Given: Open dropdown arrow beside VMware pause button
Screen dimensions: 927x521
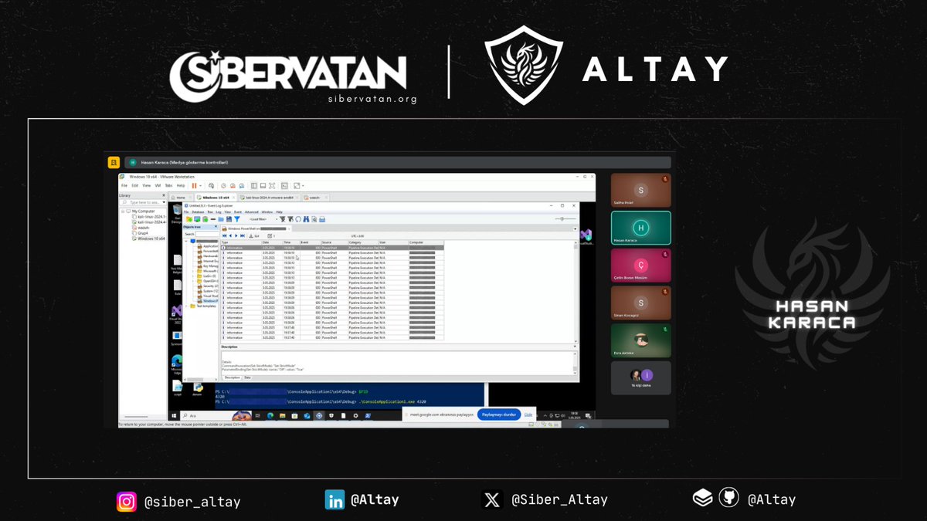Looking at the screenshot, I should click(x=200, y=186).
